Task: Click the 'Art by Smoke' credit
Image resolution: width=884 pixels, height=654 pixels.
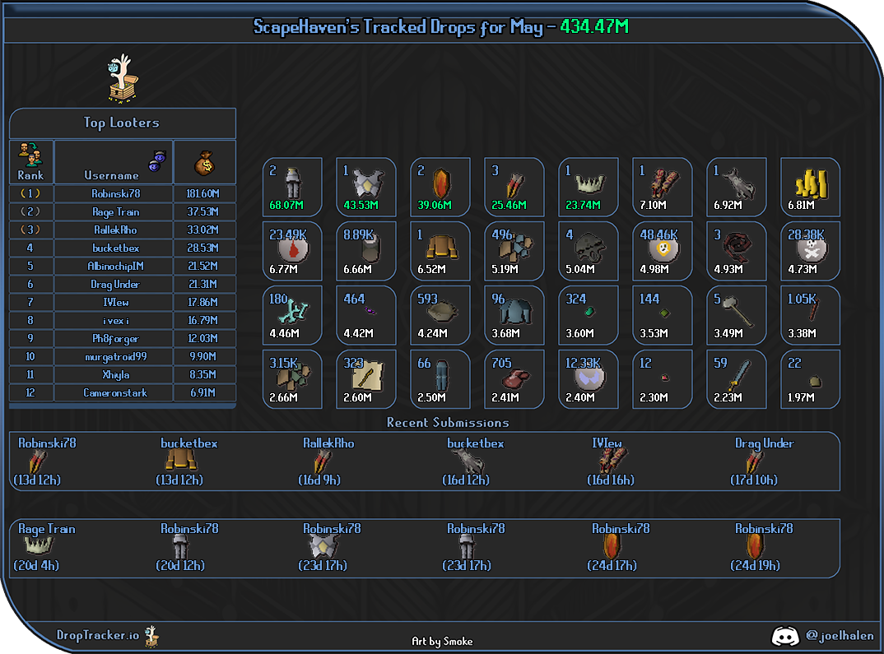Action: [442, 641]
